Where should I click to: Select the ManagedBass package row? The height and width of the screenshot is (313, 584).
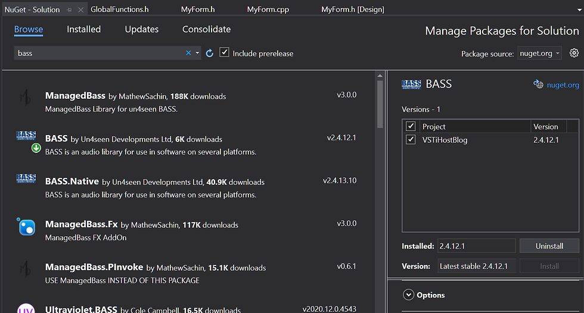click(x=188, y=102)
